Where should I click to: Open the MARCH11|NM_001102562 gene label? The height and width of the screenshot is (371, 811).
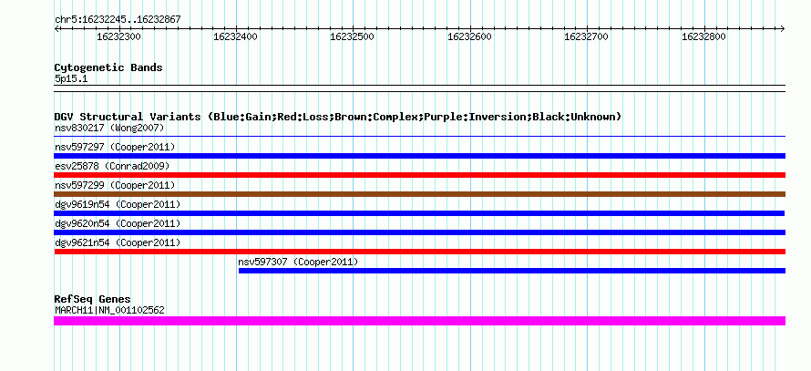[x=109, y=311]
